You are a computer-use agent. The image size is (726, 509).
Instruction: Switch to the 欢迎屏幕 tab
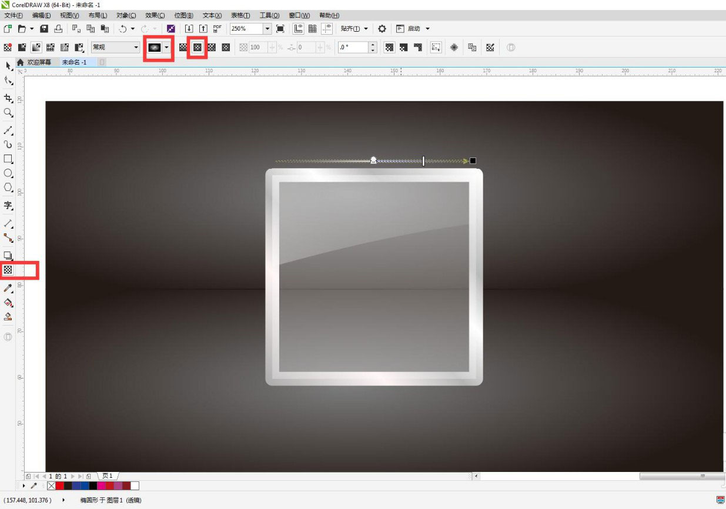coord(39,62)
